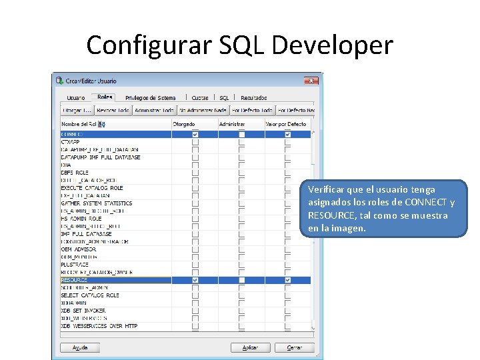480x360 pixels.
Task: Check Administrar for EXECUTE_CATALOG_ROLE
Action: pyautogui.click(x=242, y=188)
